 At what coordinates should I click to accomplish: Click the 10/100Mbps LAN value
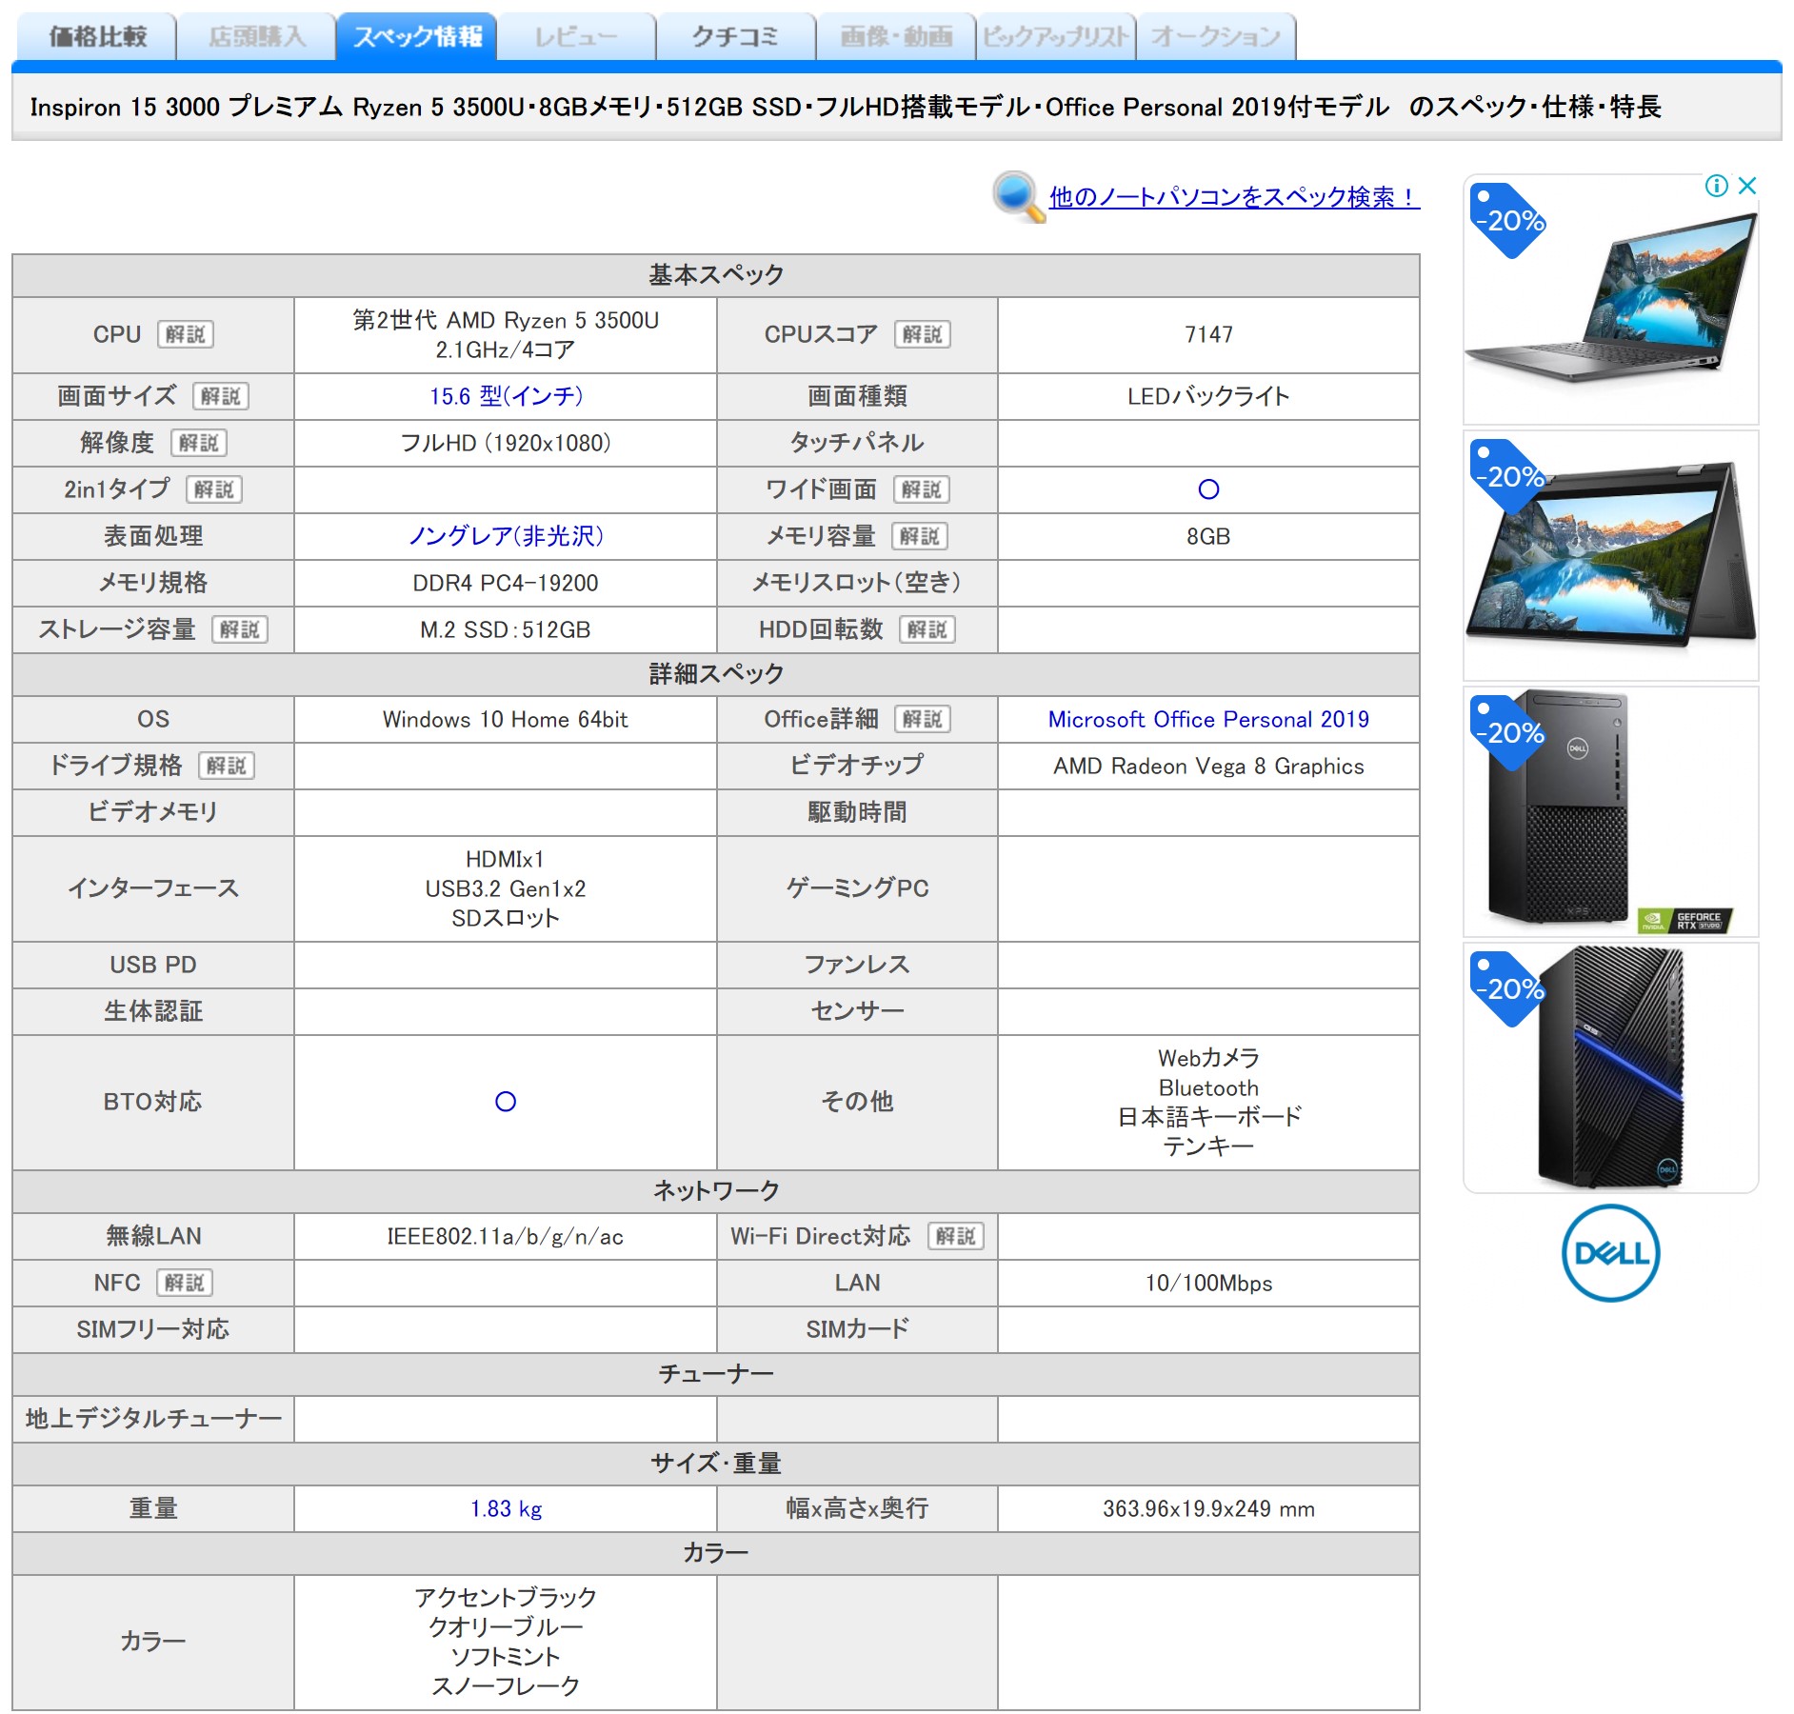click(x=1208, y=1283)
